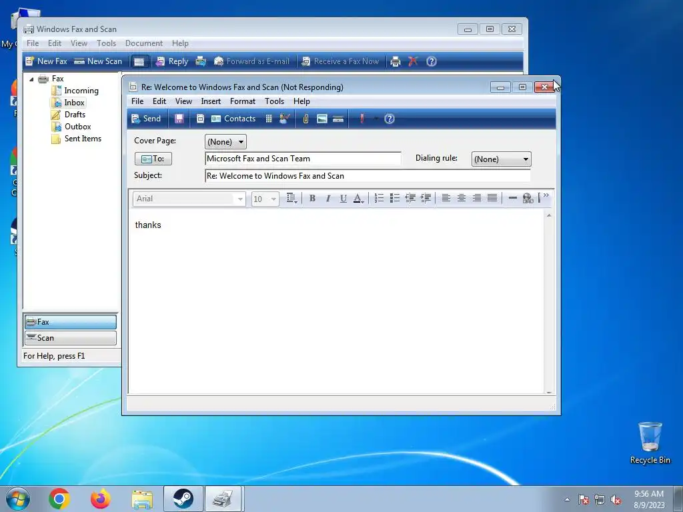Click Send in the reply window toolbar
This screenshot has width=683, height=512.
click(x=146, y=119)
